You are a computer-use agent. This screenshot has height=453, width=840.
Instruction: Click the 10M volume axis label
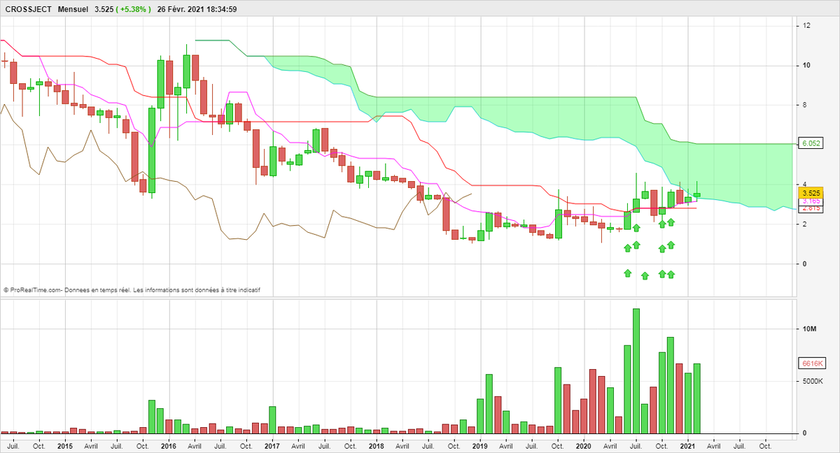click(810, 329)
